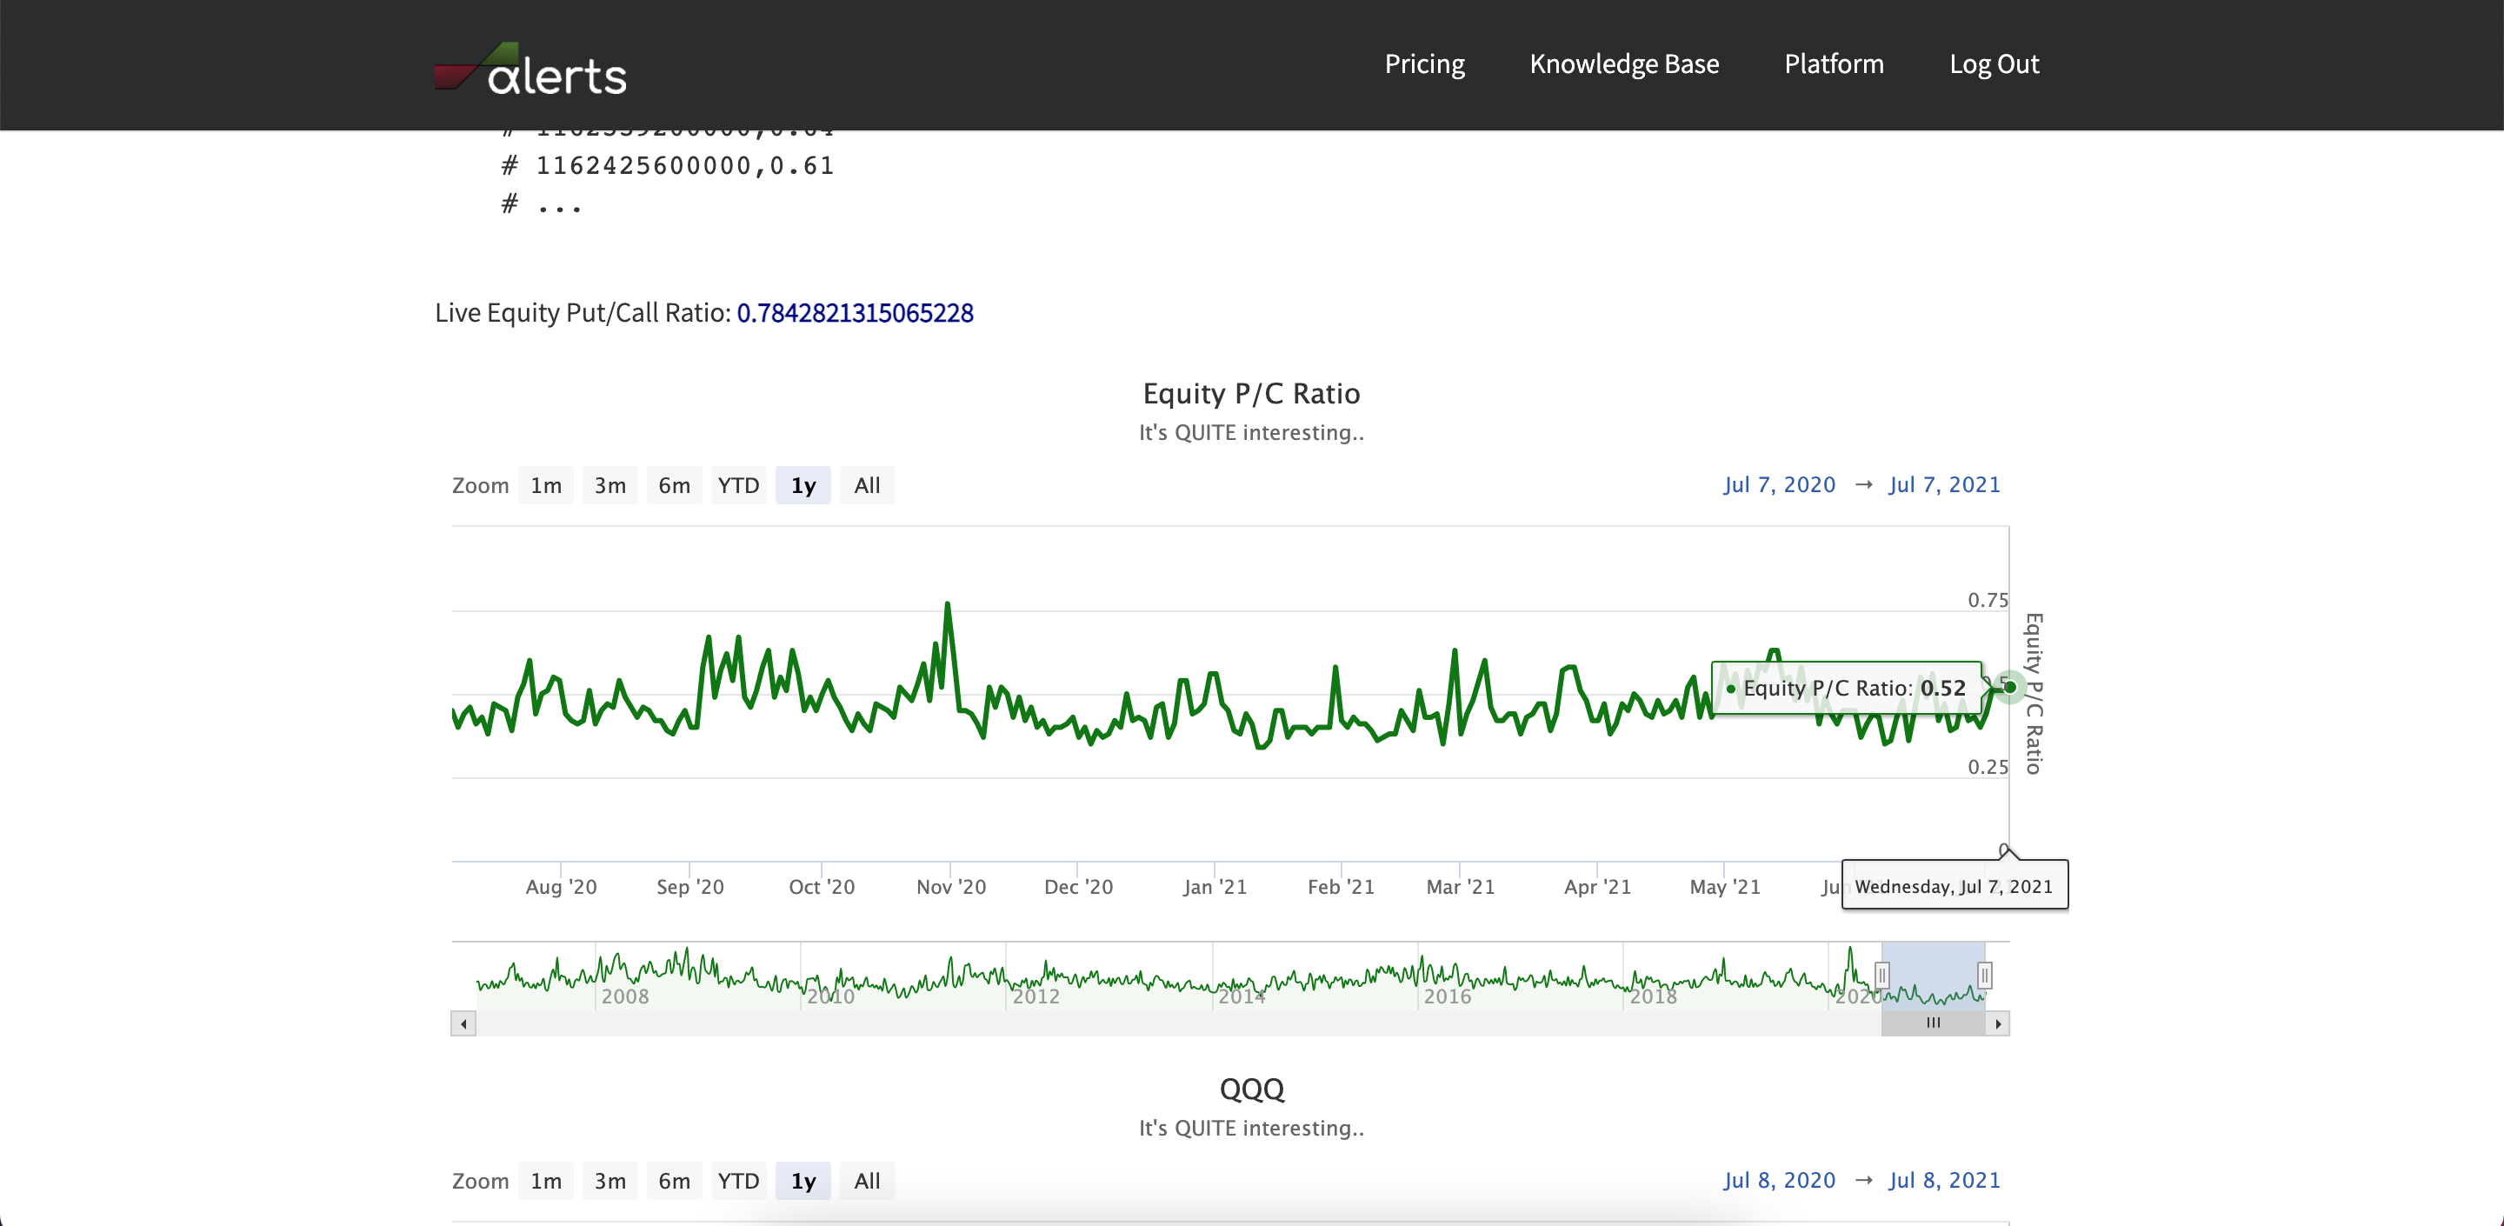Select All zoom on Equity chart
The height and width of the screenshot is (1226, 2504).
tap(867, 485)
